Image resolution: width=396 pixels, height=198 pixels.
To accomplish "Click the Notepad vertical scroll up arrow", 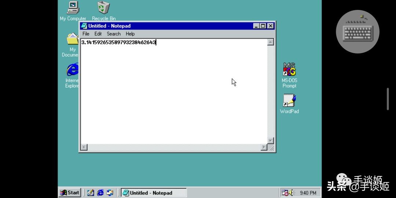I will click(271, 42).
